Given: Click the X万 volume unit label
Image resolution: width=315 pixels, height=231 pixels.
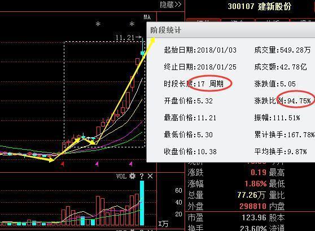Looking at the screenshot, I should tap(163, 224).
